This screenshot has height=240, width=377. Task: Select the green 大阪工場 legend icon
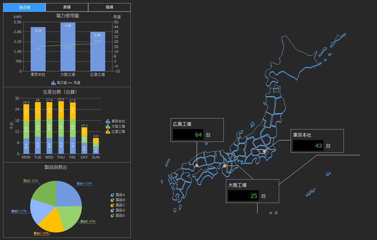107,126
